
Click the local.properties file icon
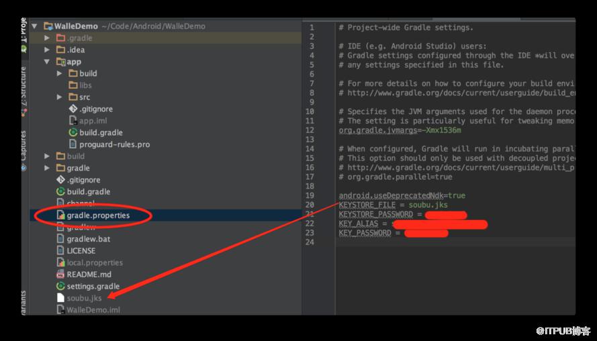pos(60,262)
